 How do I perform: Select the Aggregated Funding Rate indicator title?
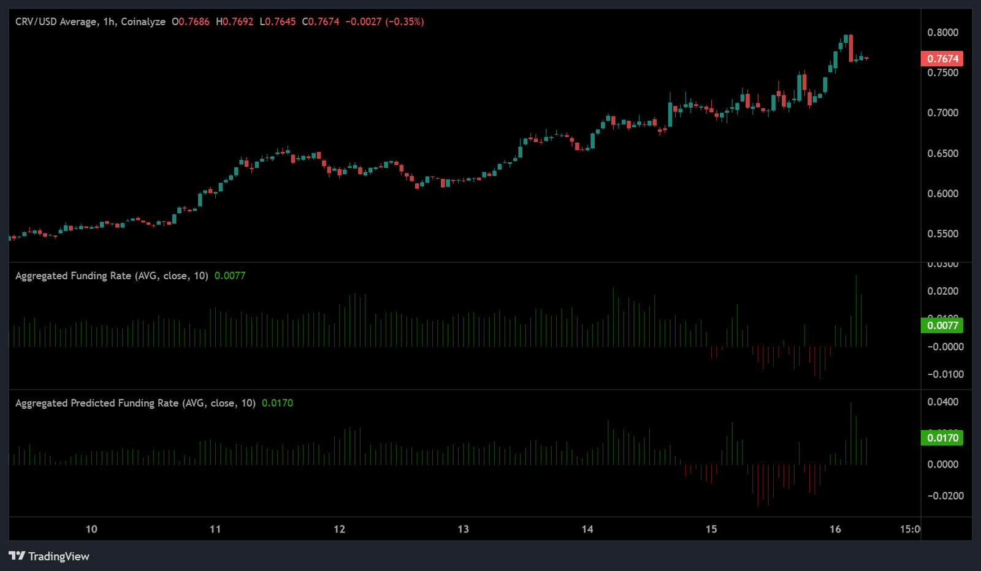click(x=112, y=276)
